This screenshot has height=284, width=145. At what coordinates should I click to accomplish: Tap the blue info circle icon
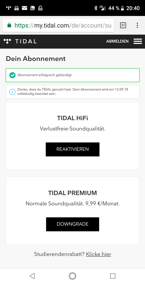tap(13, 92)
